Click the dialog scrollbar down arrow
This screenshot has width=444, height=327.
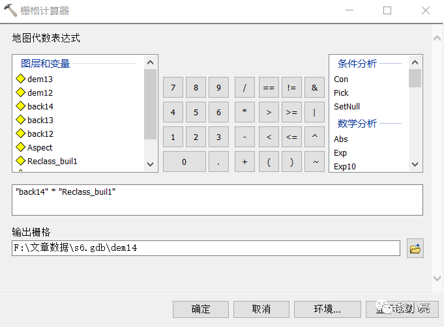tap(437, 278)
